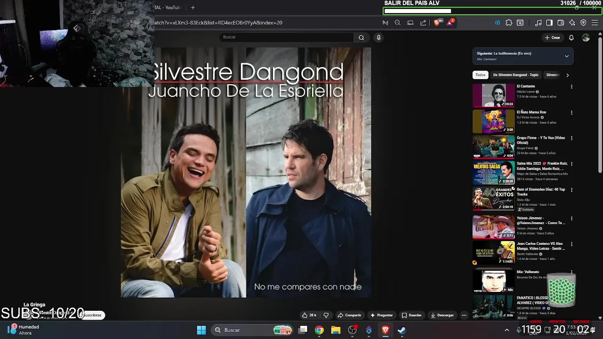The width and height of the screenshot is (603, 339).
Task: Open OBS Studio from taskbar
Action: coord(352,330)
